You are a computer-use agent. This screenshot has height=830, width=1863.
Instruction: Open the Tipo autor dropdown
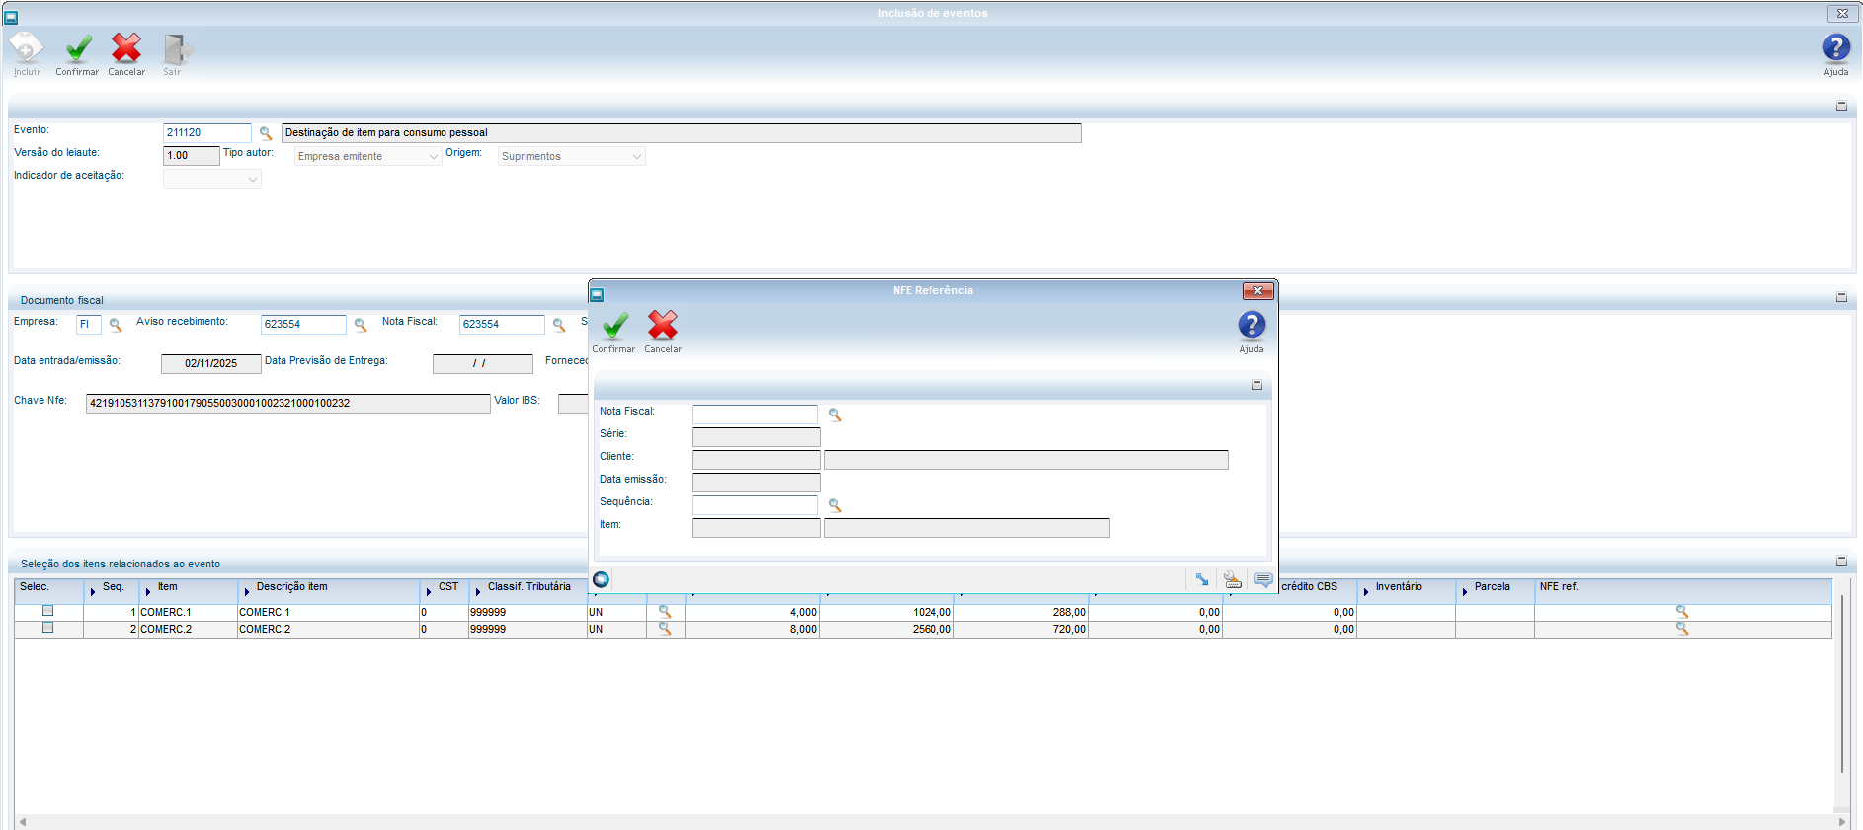[367, 156]
